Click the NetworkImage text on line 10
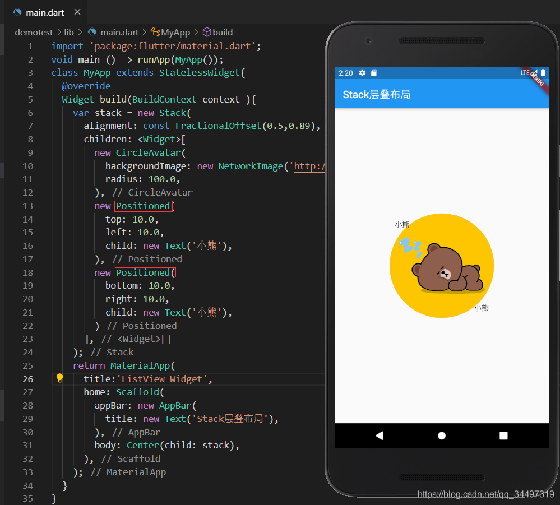Screen dimensions: 560x505 click(x=251, y=166)
